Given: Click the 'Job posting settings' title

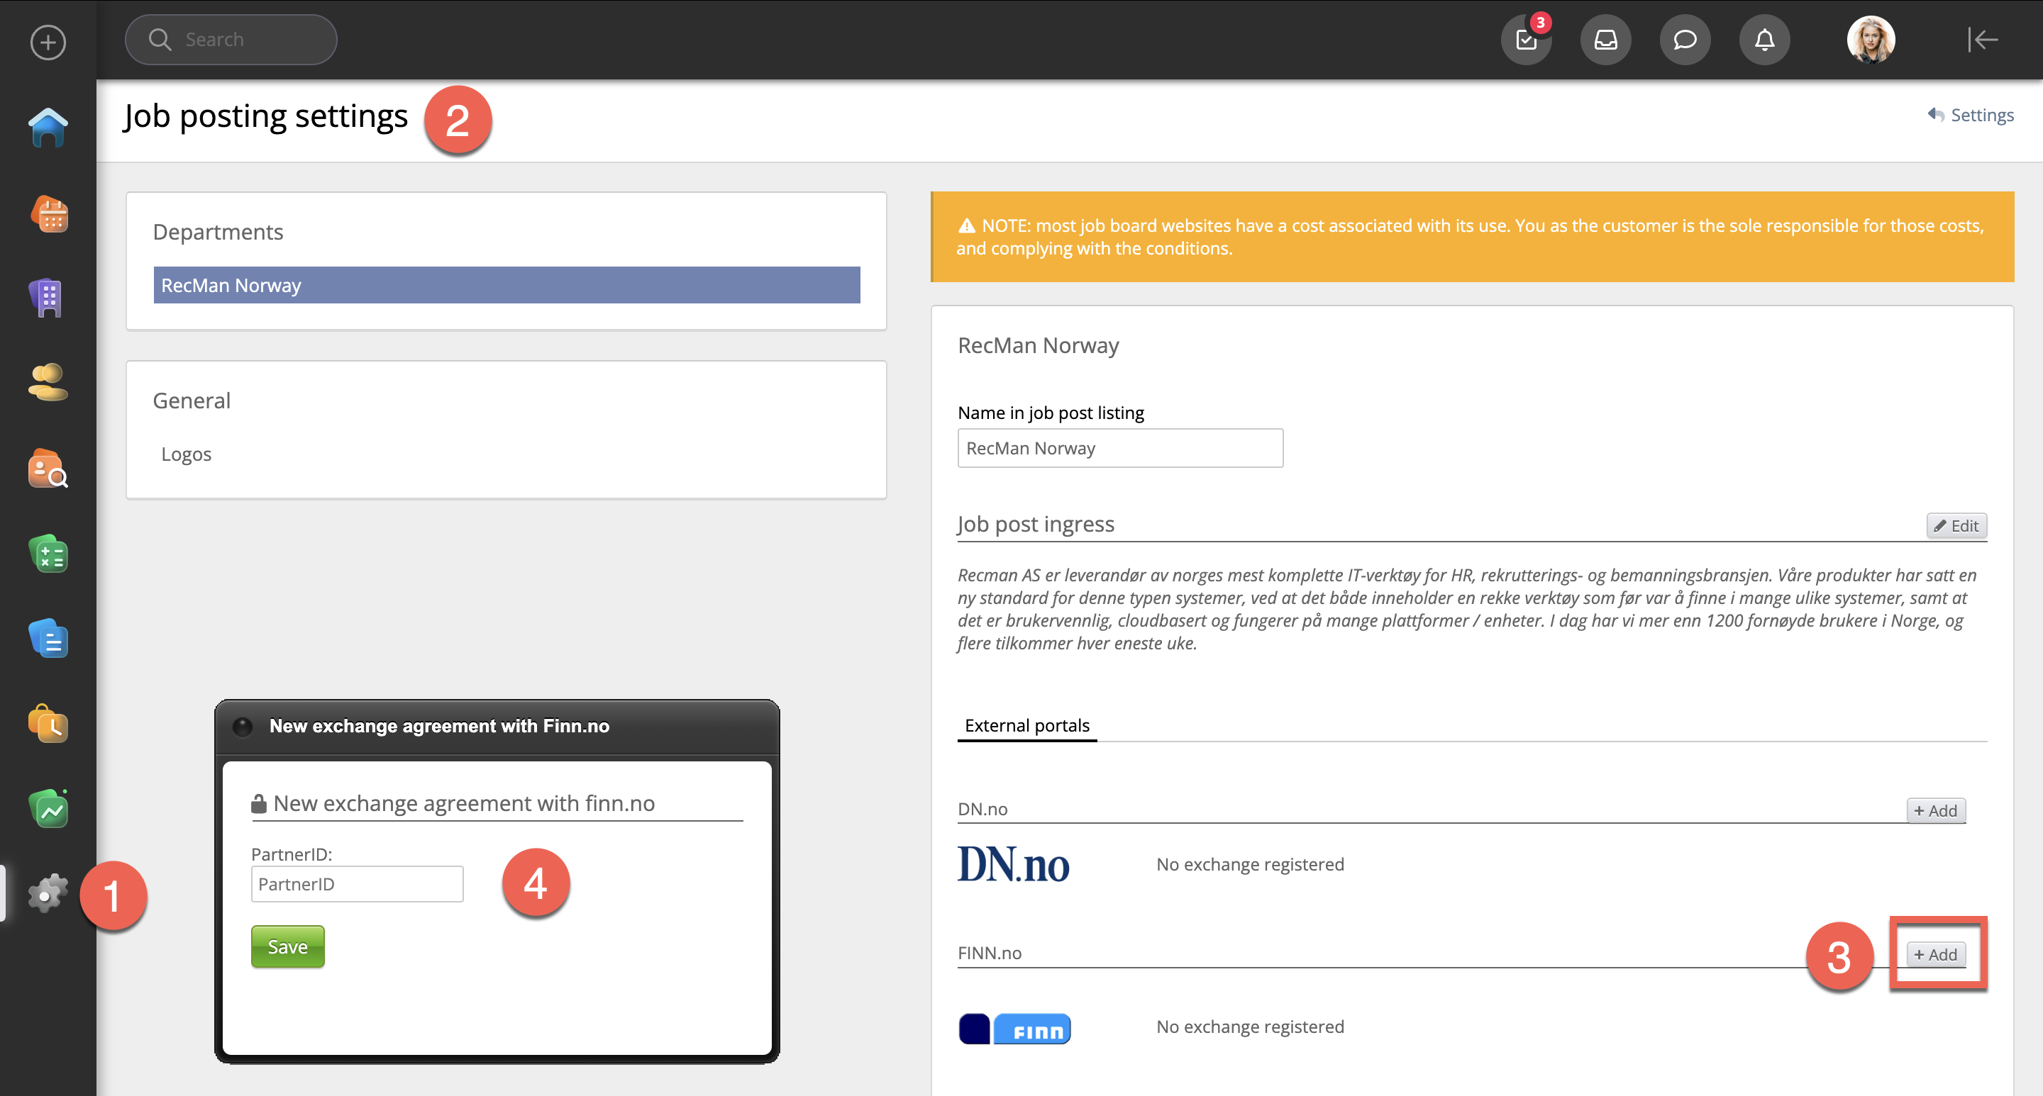Looking at the screenshot, I should [266, 116].
